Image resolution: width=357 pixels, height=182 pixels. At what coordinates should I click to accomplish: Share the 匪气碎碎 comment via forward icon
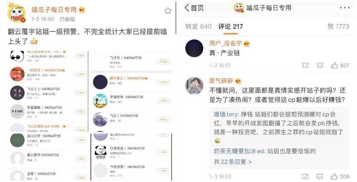(x=305, y=176)
